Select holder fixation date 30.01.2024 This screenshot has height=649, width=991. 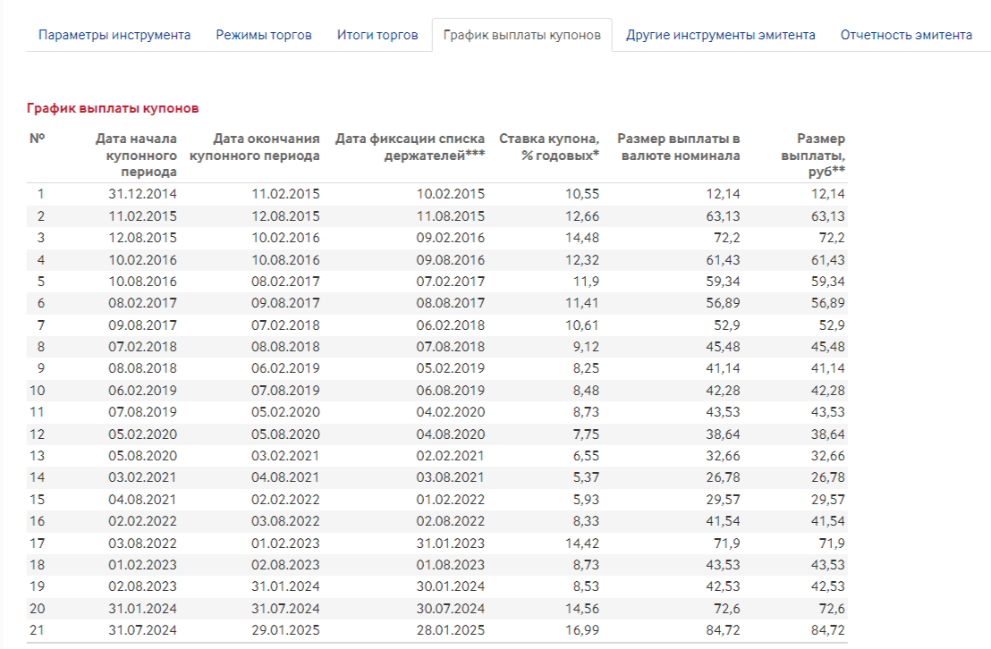point(450,586)
